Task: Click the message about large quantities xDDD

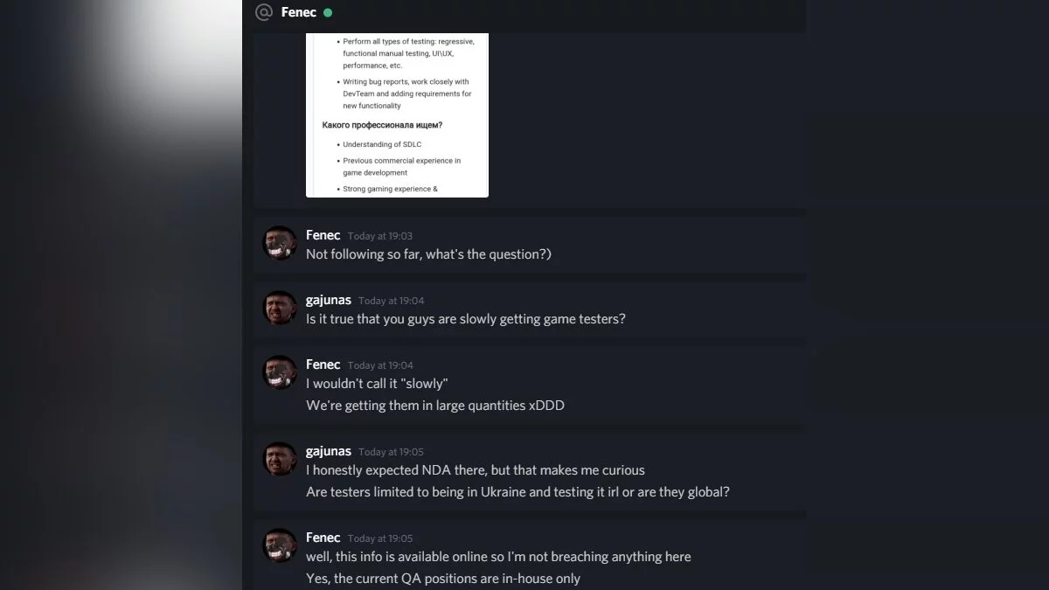Action: pyautogui.click(x=434, y=406)
